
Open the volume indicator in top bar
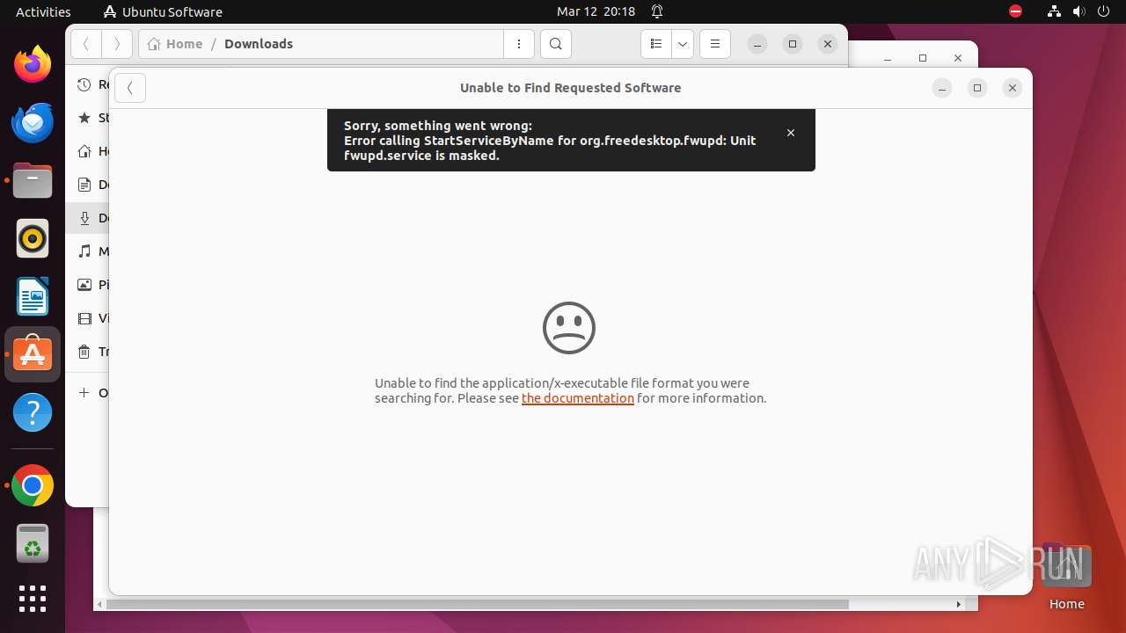click(x=1079, y=11)
